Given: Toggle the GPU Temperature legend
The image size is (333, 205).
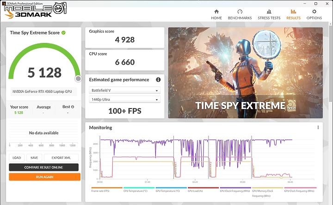Looking at the screenshot, I should click(x=171, y=189).
